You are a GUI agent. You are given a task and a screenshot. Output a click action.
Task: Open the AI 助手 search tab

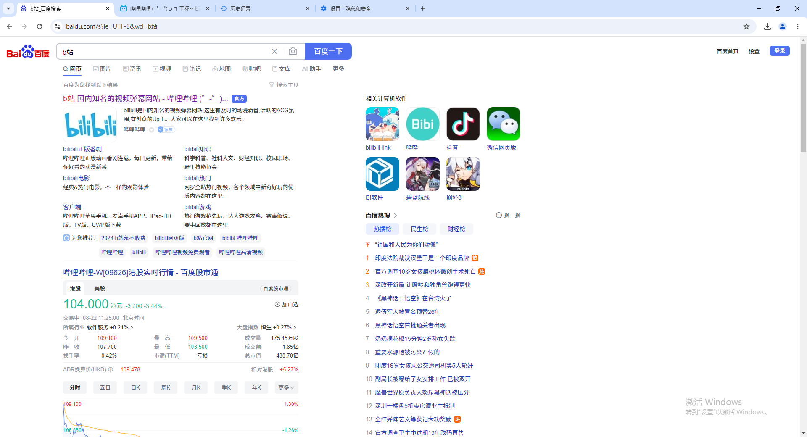[311, 69]
